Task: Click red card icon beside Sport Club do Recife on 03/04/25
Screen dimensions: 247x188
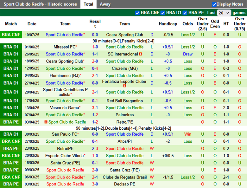Action: point(46,122)
